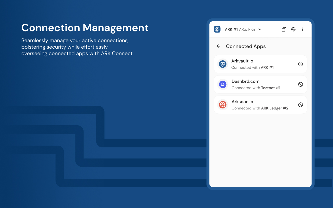Click the ARK Connect logo in the header
The image size is (333, 208).
(x=217, y=29)
